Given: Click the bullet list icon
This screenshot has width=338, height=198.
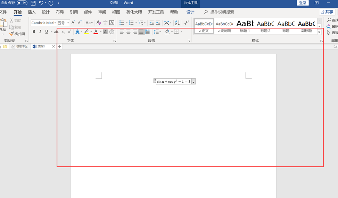Looking at the screenshot, I should 122,22.
